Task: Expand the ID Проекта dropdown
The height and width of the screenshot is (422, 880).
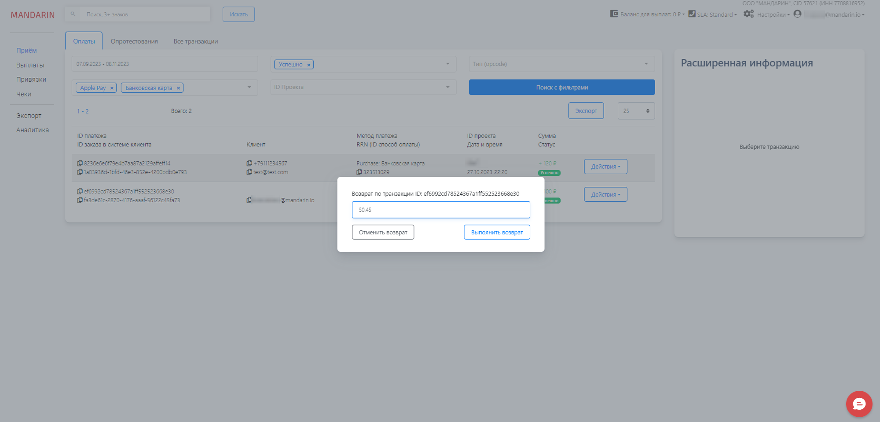Action: 363,87
